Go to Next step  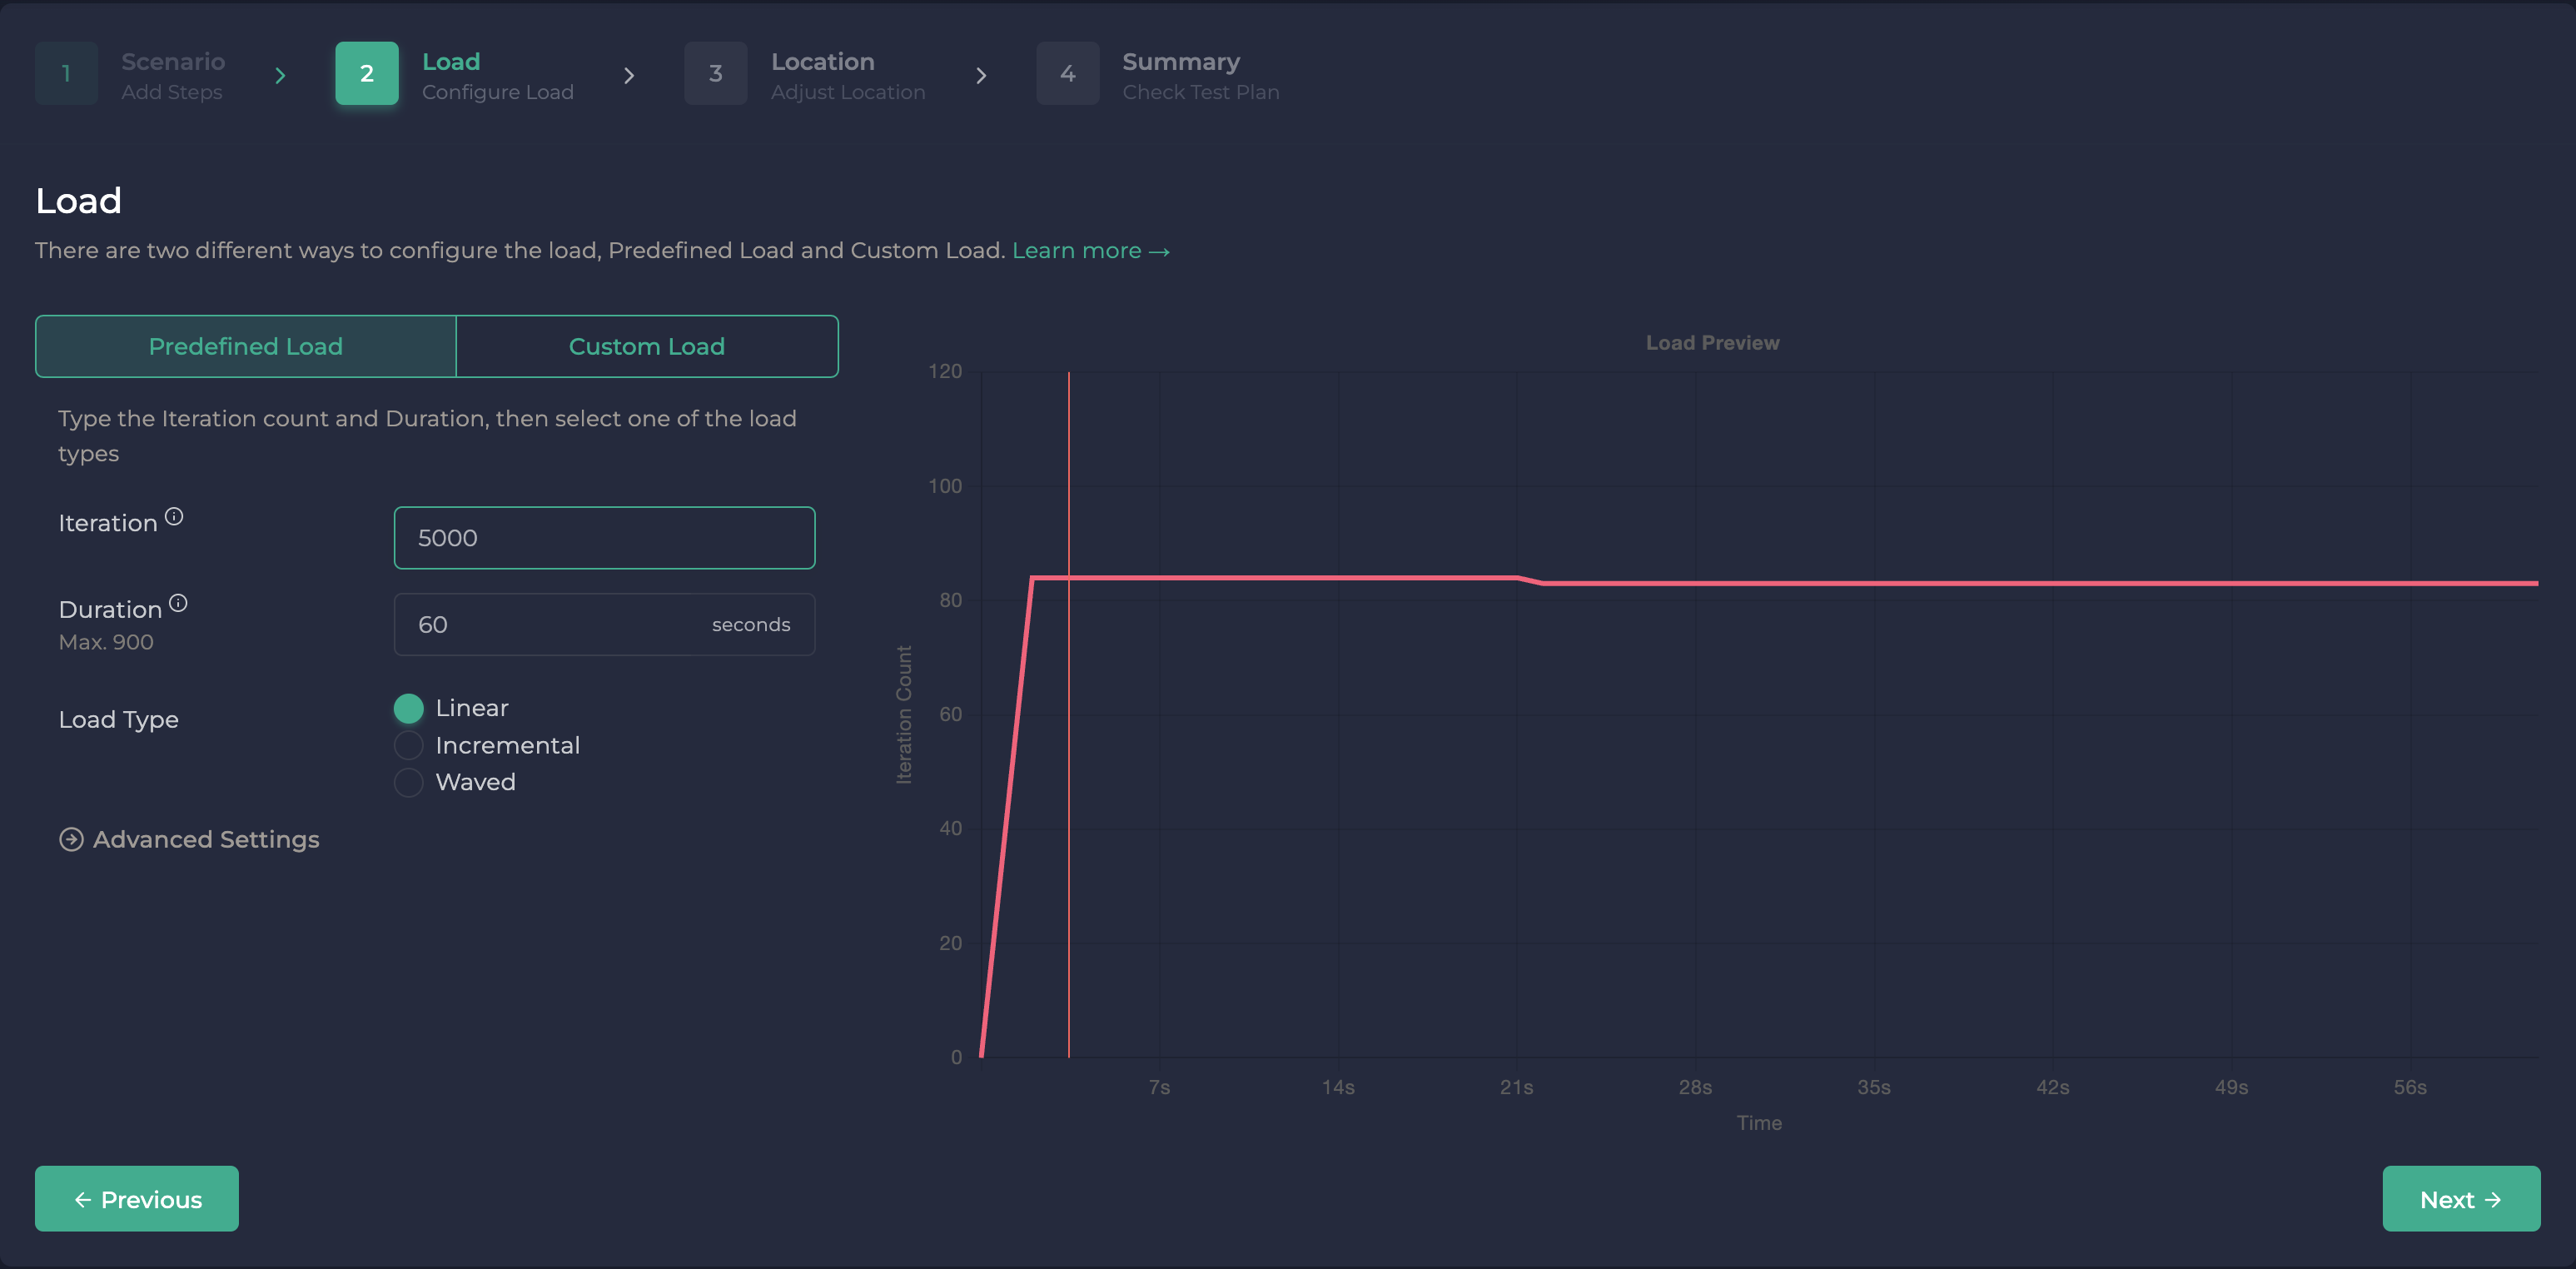click(2460, 1199)
